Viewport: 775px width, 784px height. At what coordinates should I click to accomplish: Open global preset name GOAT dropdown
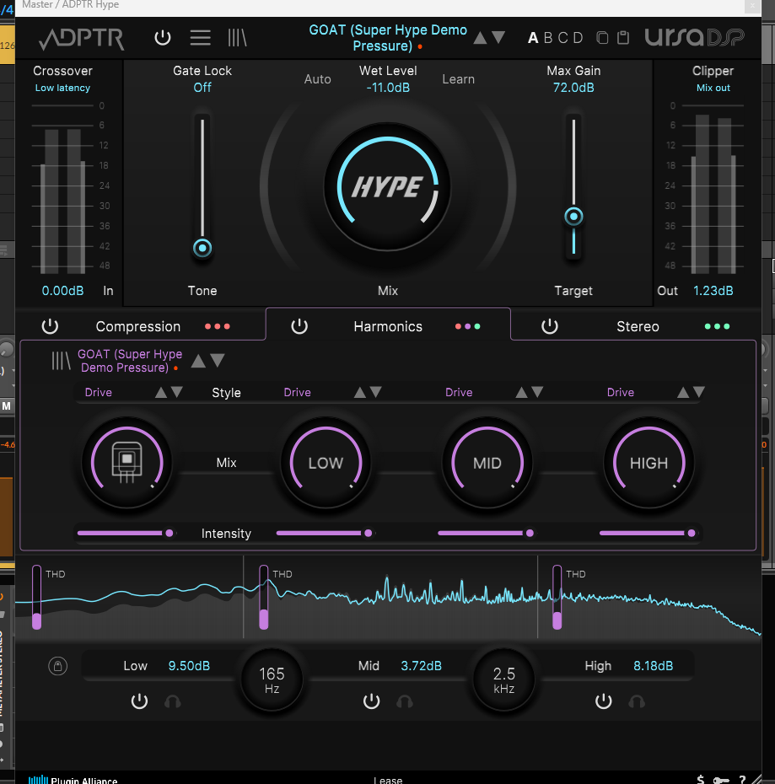[388, 37]
